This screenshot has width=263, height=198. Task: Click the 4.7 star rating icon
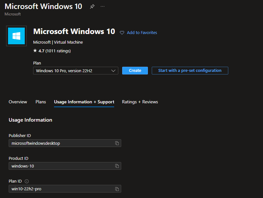(x=35, y=51)
